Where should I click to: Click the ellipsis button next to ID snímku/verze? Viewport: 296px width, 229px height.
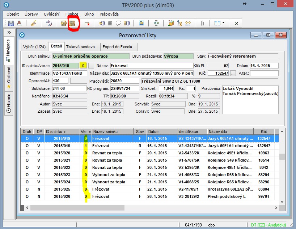(x=91, y=66)
